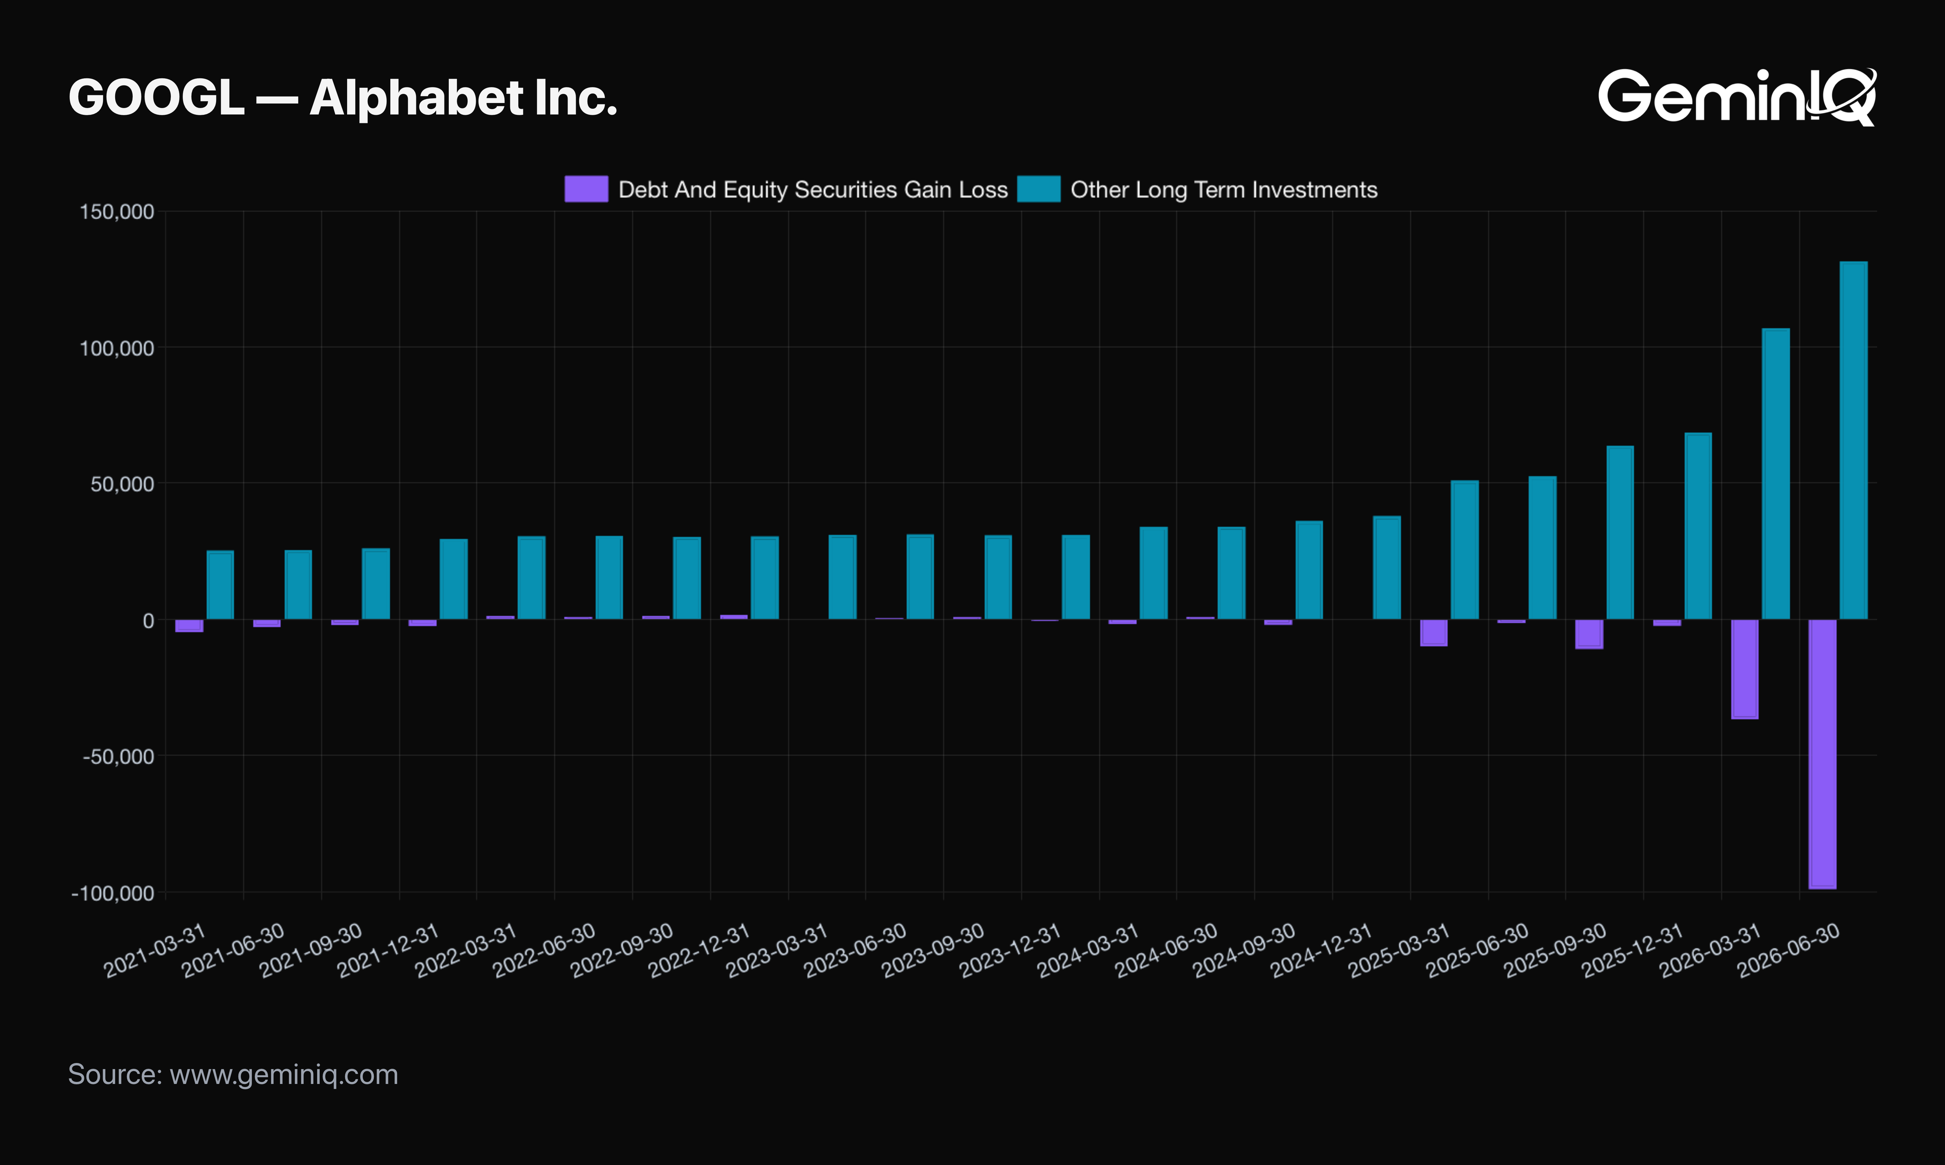1945x1165 pixels.
Task: Click the 2026-06-30 date label
Action: [1788, 950]
